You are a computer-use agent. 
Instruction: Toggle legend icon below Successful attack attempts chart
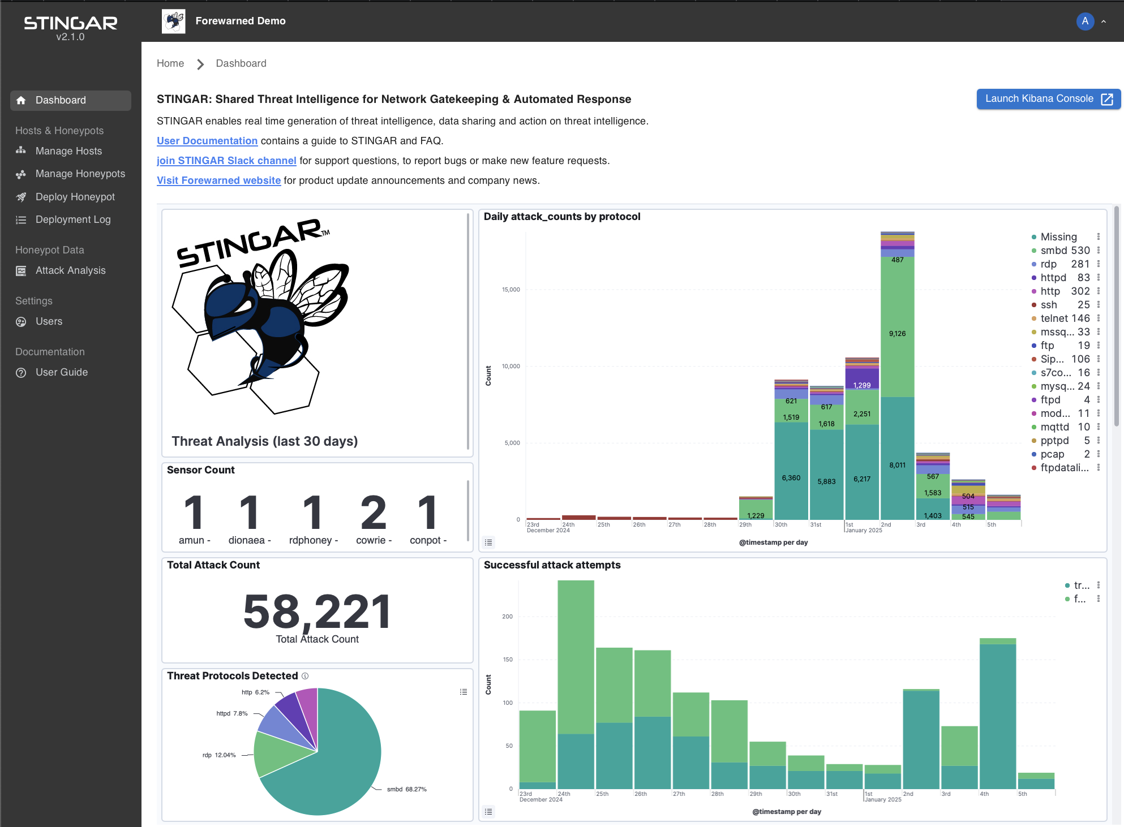point(489,812)
